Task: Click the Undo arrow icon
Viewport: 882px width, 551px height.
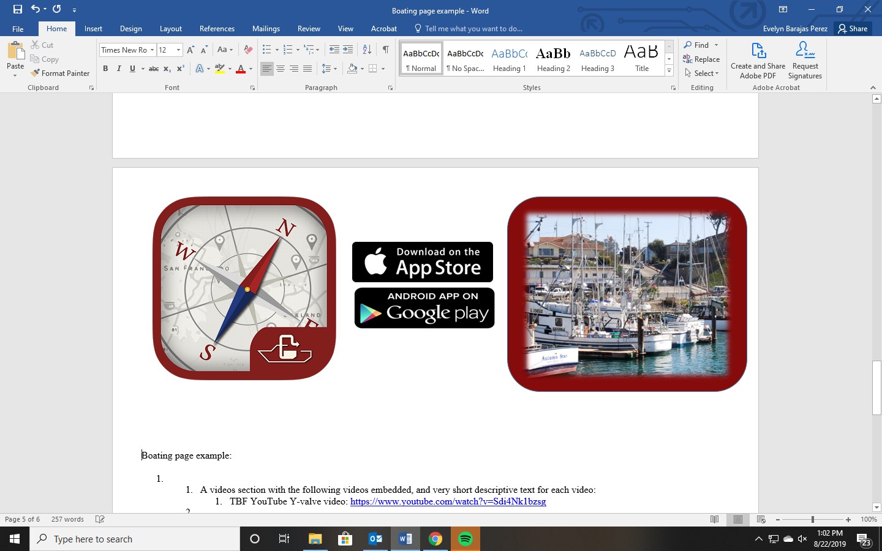Action: (x=36, y=9)
